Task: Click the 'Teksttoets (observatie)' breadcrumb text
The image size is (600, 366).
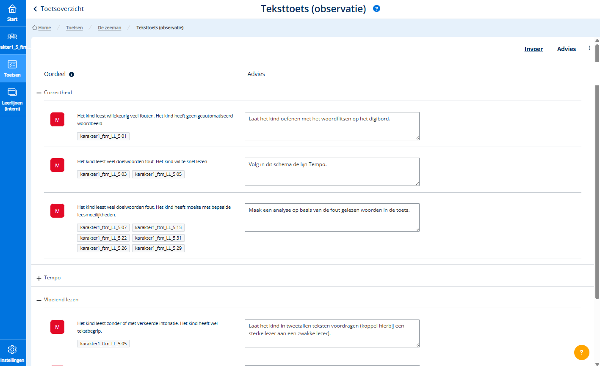Action: click(x=160, y=28)
